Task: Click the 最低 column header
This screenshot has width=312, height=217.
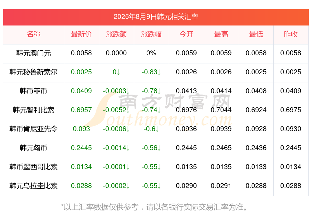Action: pos(256,34)
